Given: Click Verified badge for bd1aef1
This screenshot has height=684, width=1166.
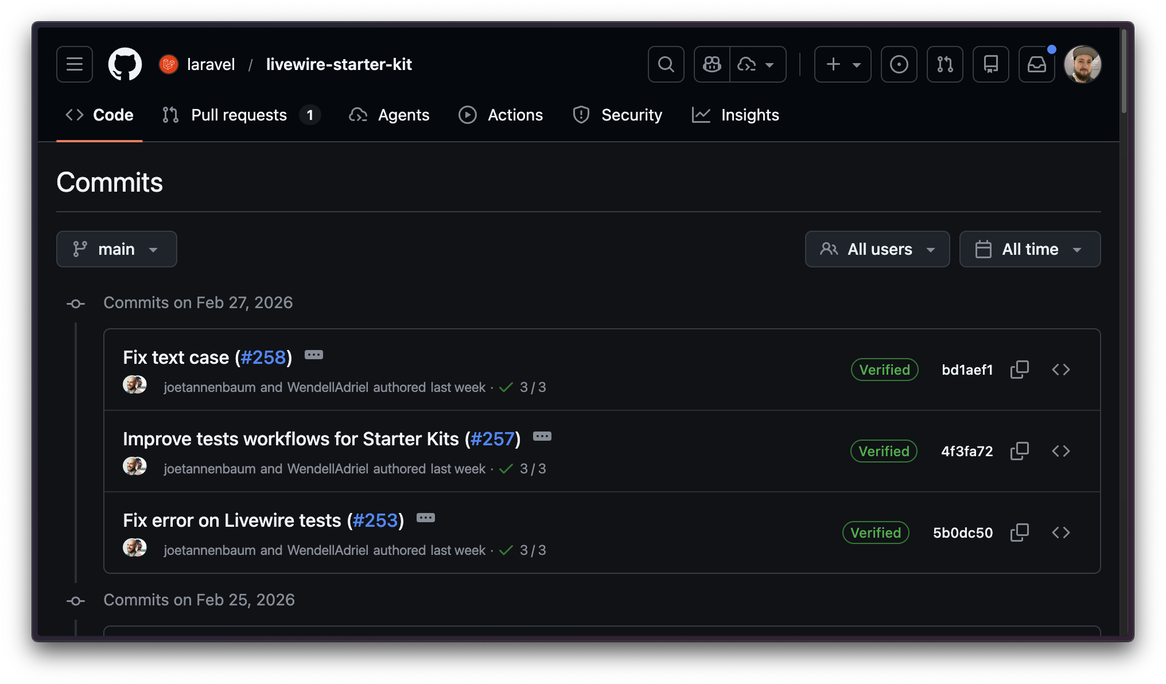Looking at the screenshot, I should 885,370.
